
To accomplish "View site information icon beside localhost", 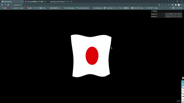I will tap(12, 5).
